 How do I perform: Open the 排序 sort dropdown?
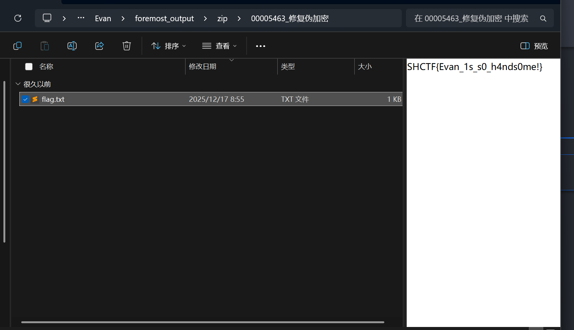pos(169,46)
